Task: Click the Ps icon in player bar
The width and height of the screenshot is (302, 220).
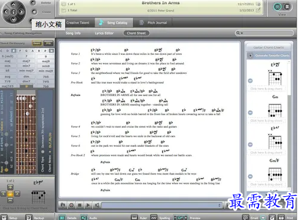Action: (x=63, y=205)
